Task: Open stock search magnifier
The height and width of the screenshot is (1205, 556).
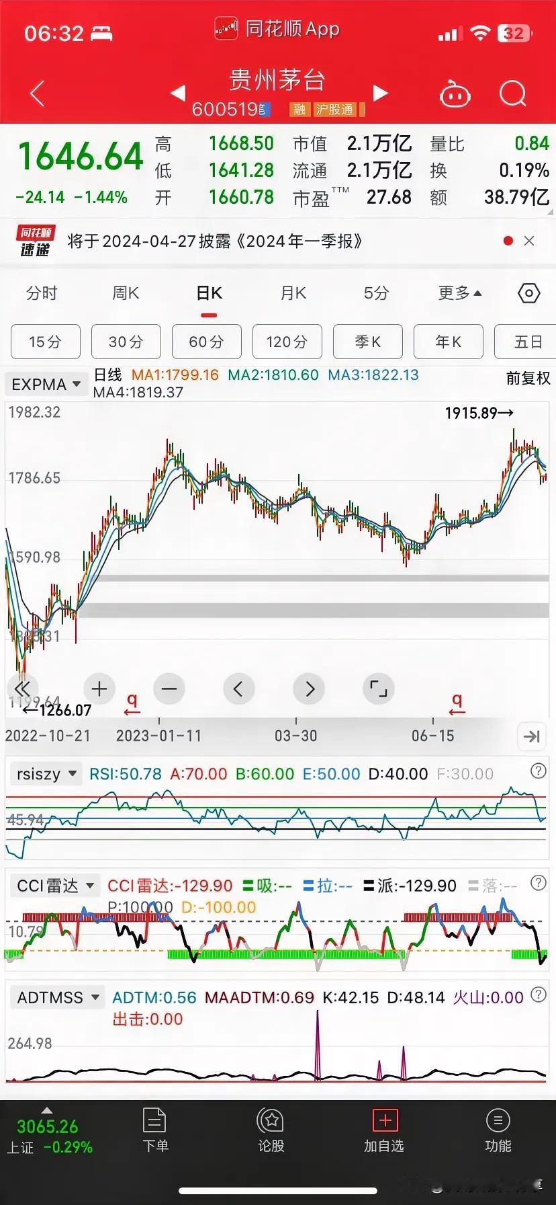Action: click(x=513, y=93)
